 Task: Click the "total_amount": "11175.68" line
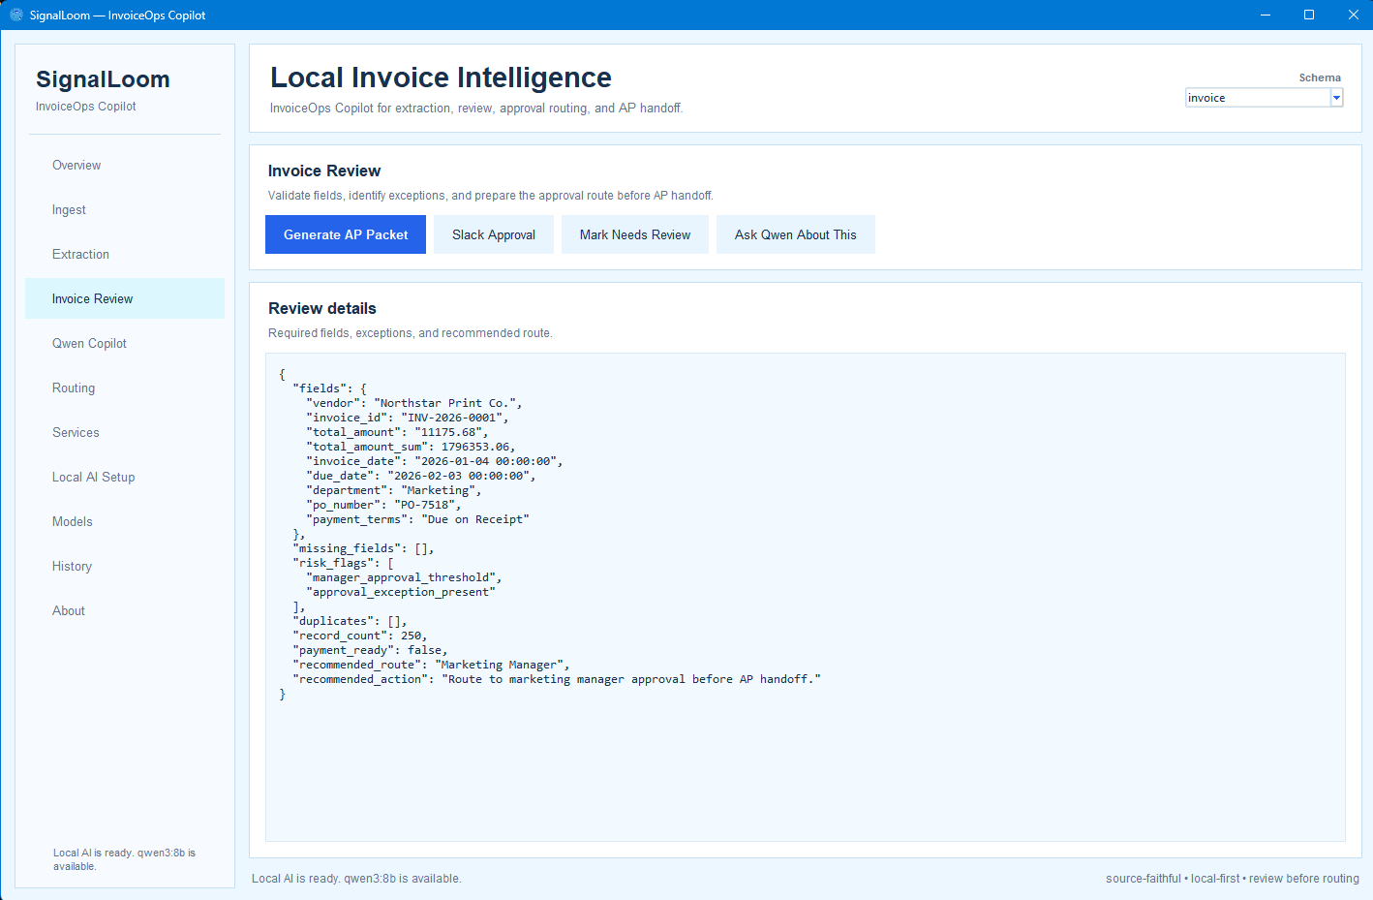coord(397,432)
